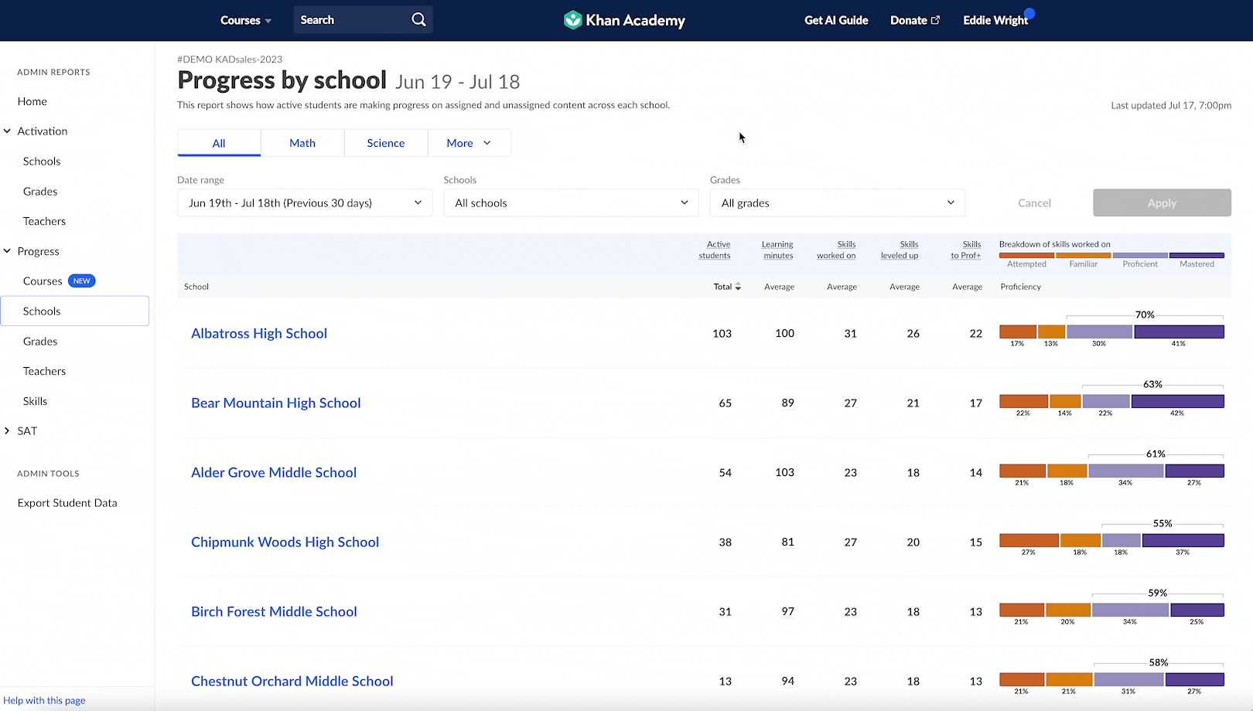Select Schools under Activation
The width and height of the screenshot is (1253, 711).
[x=42, y=162]
